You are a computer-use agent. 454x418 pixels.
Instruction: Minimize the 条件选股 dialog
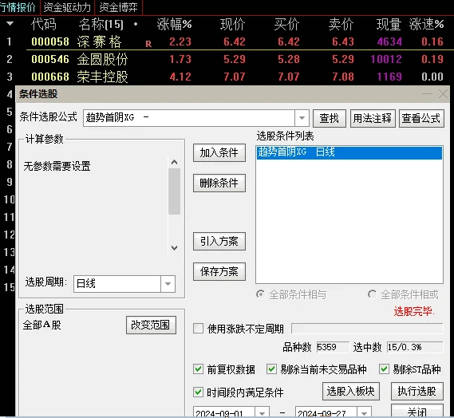coord(427,94)
